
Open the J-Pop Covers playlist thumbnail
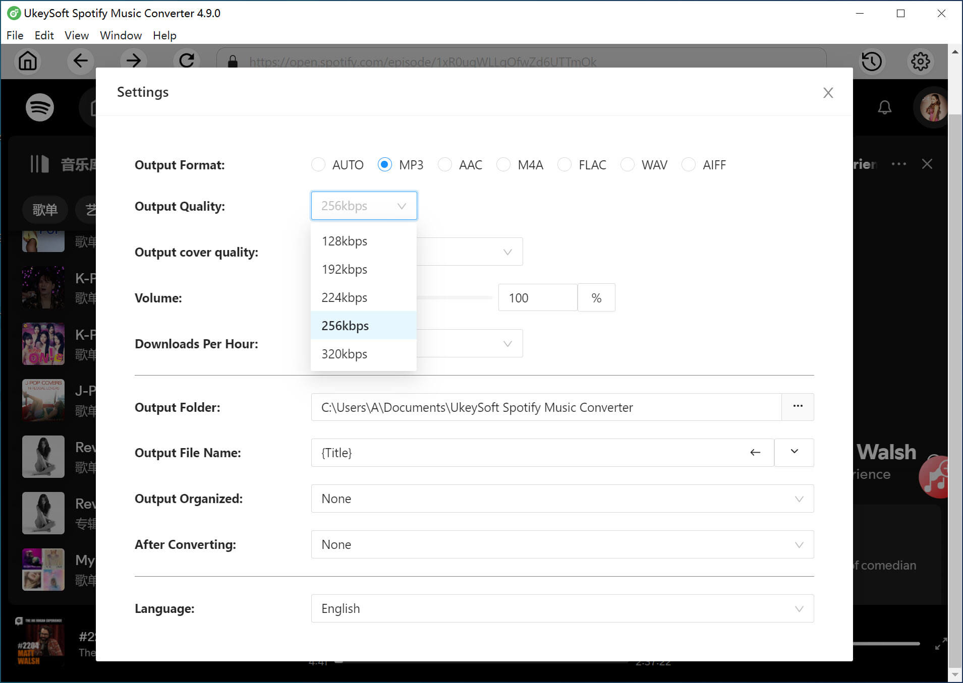tap(43, 400)
